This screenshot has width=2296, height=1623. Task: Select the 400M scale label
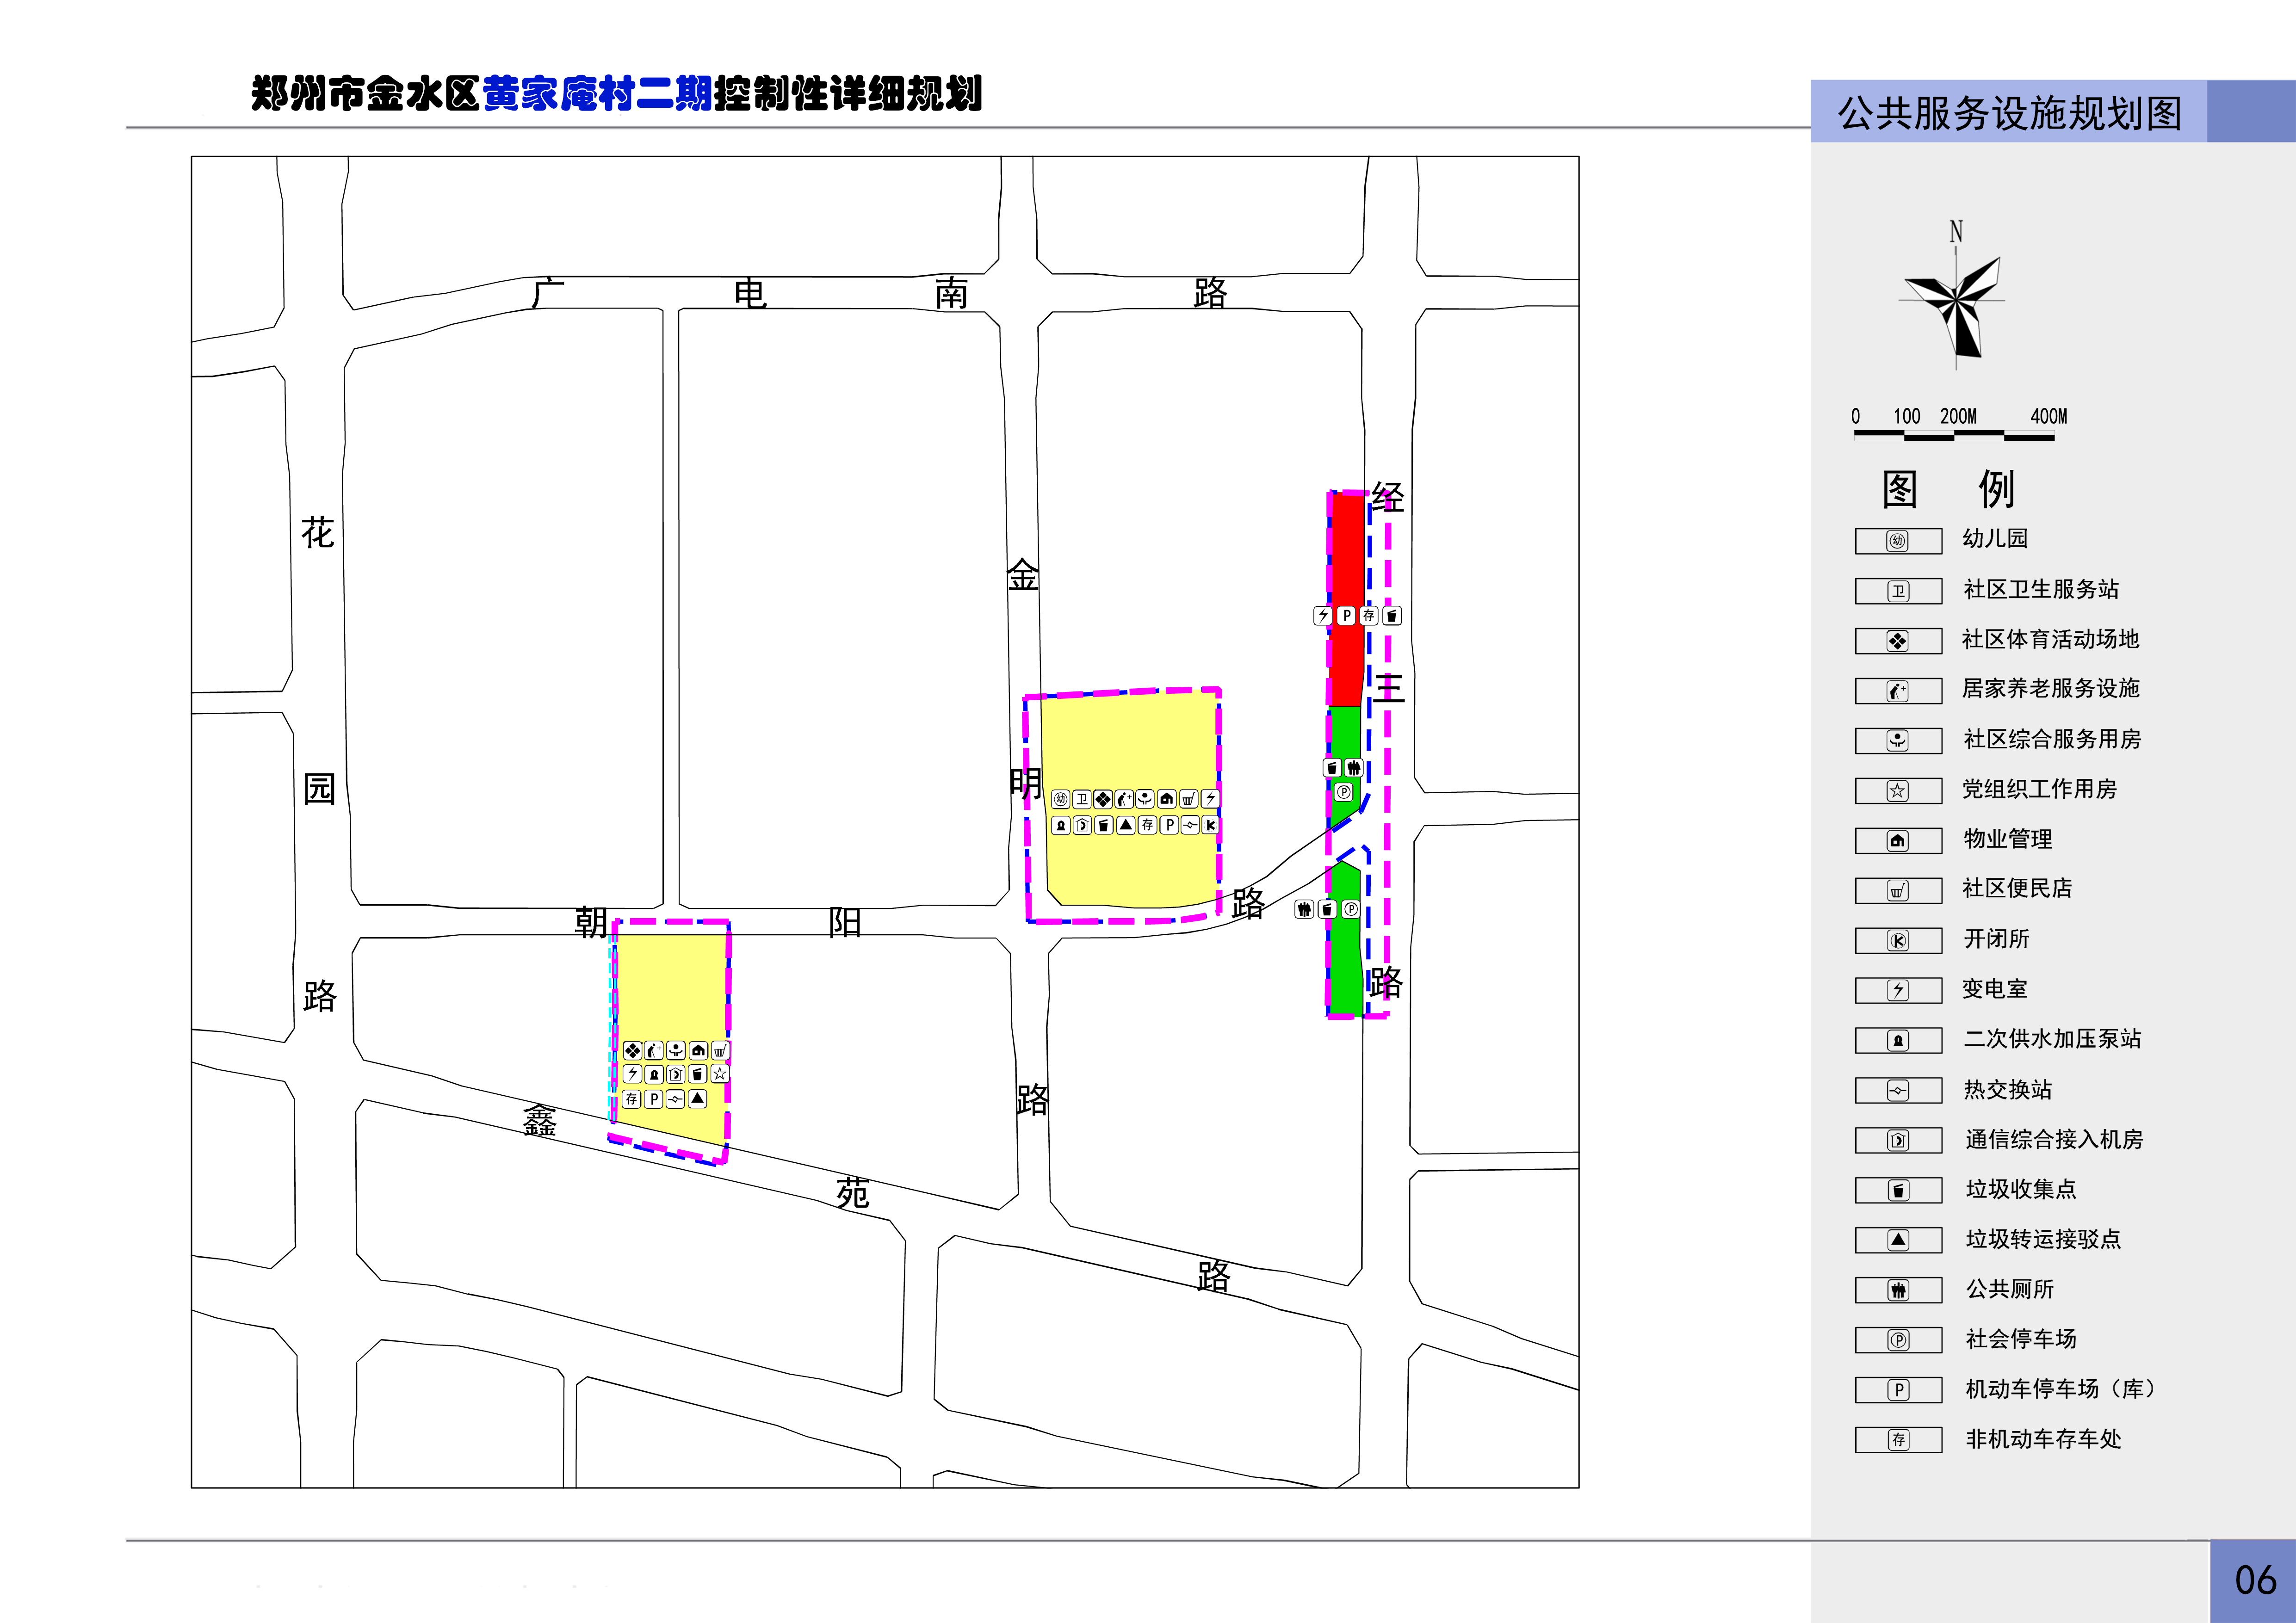[2049, 416]
